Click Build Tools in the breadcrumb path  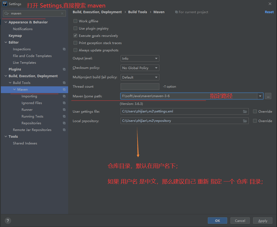coord(138,12)
